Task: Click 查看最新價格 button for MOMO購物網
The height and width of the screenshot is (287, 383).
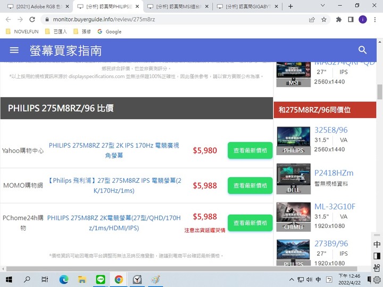Action: [x=250, y=185]
